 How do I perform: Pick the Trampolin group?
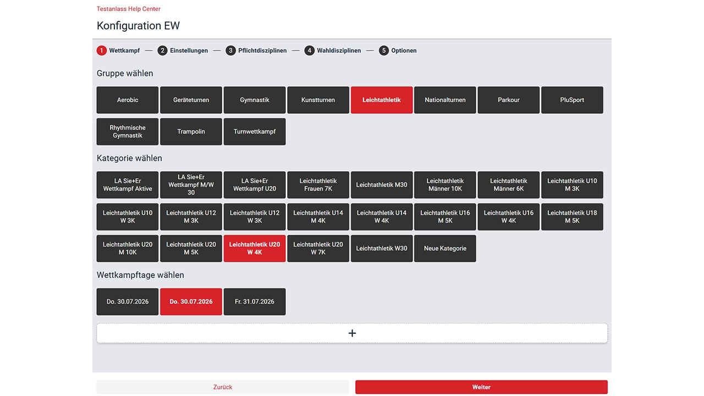[x=191, y=132]
